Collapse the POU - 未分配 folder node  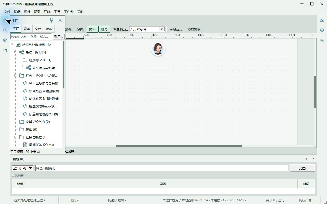(x=15, y=75)
